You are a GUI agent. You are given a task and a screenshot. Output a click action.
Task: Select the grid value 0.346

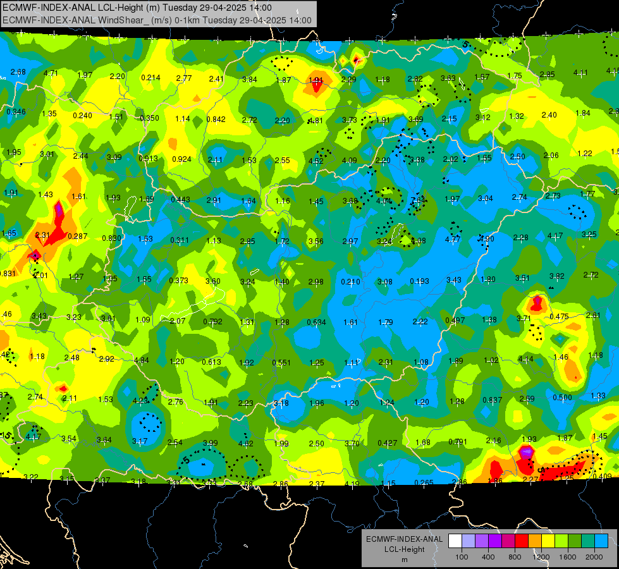click(x=16, y=112)
